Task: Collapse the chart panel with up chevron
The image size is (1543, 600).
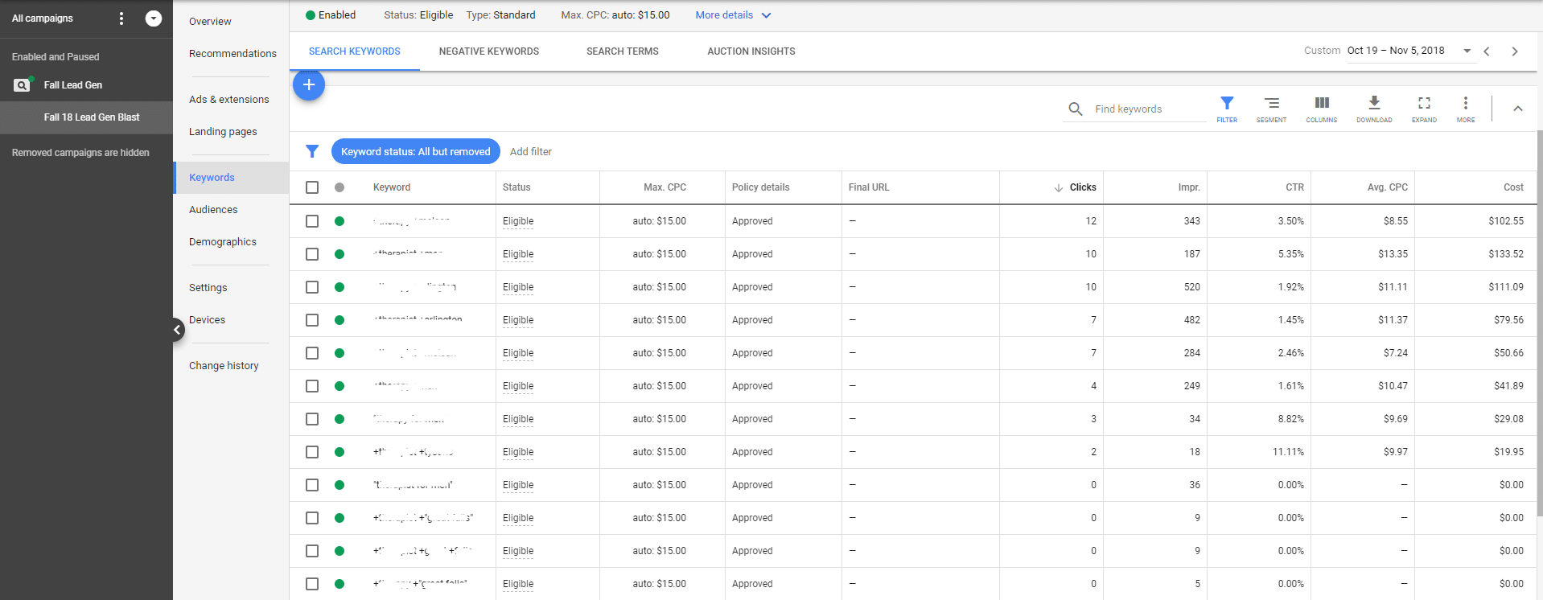Action: [1518, 109]
